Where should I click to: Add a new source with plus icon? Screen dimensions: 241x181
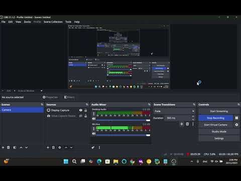pyautogui.click(x=48, y=147)
